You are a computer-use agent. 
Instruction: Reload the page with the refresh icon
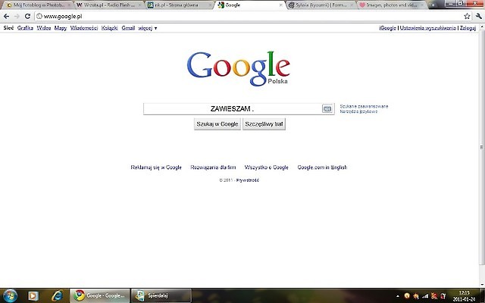(x=27, y=17)
